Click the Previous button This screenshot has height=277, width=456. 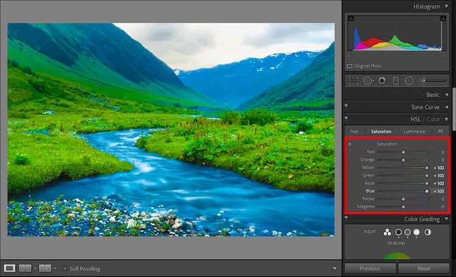click(x=370, y=269)
